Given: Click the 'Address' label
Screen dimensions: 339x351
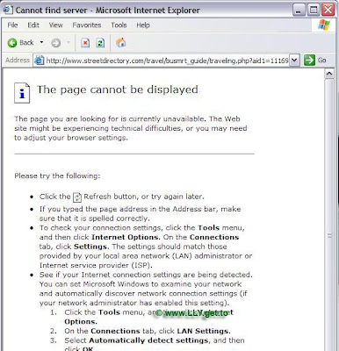Looking at the screenshot, I should coord(18,61).
